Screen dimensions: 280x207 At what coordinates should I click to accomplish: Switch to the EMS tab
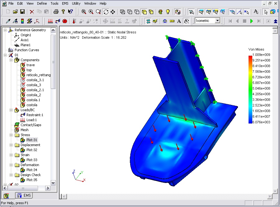(24, 195)
